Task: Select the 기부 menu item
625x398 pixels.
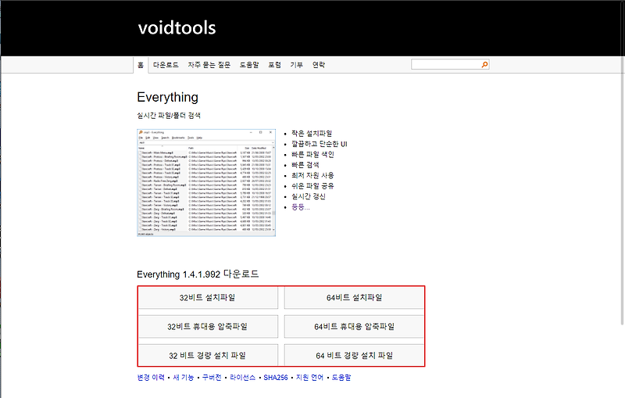Action: coord(297,65)
